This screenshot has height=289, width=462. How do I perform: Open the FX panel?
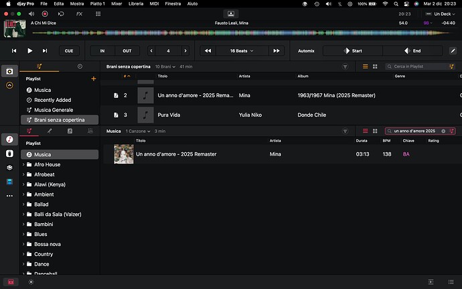pyautogui.click(x=80, y=13)
